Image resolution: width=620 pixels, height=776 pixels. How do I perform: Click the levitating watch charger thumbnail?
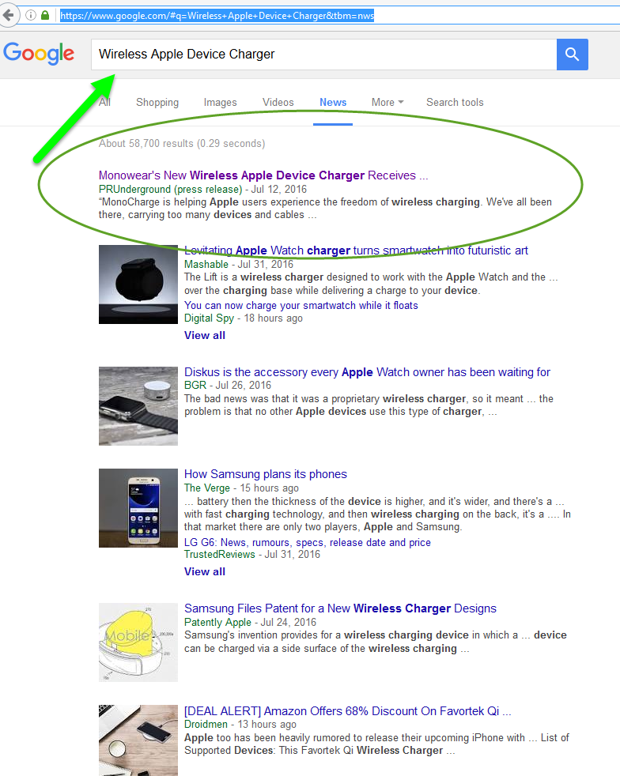pyautogui.click(x=138, y=284)
